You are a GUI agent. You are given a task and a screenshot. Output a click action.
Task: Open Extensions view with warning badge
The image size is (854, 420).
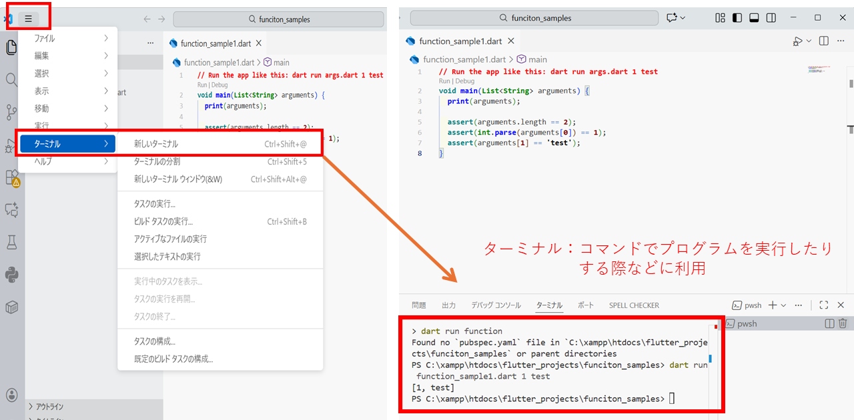pos(12,177)
